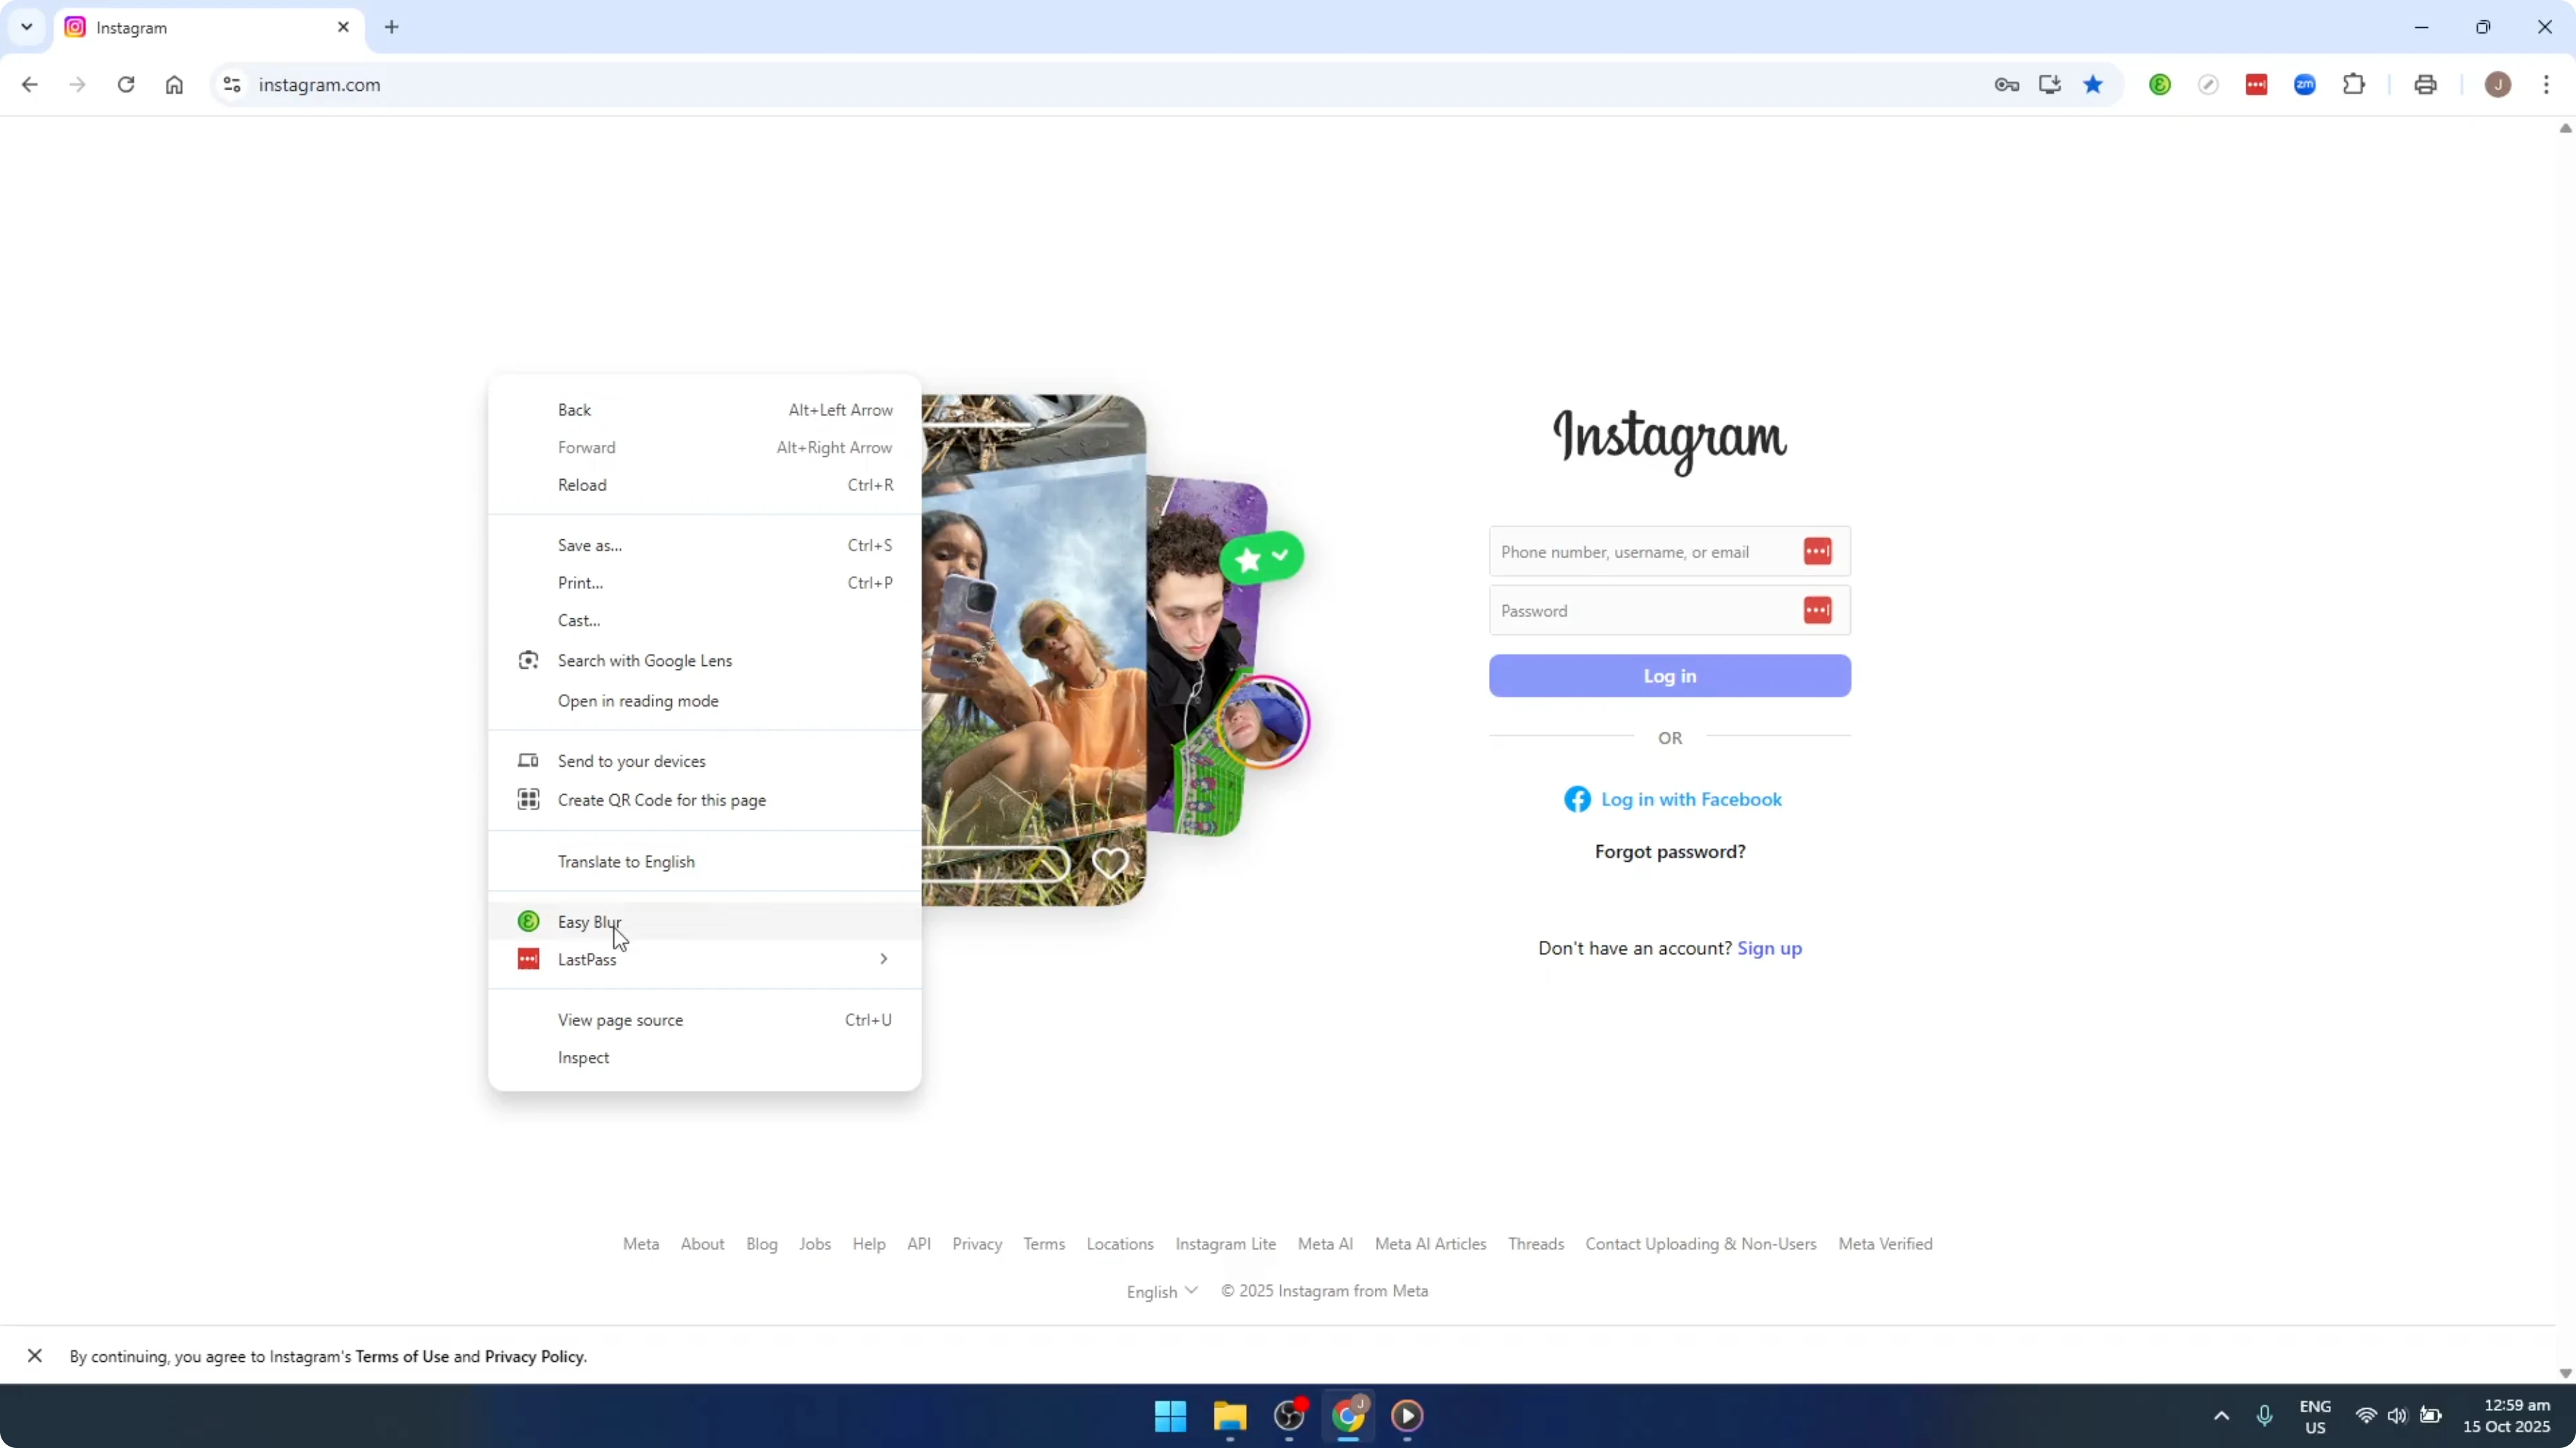Open the LastPass extension from the toolbar
This screenshot has height=1448, width=2576.
(2257, 84)
